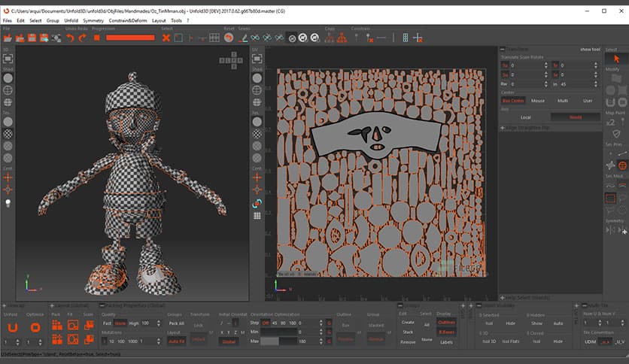The image size is (629, 364).
Task: Toggle Labels display button
Action: (446, 342)
